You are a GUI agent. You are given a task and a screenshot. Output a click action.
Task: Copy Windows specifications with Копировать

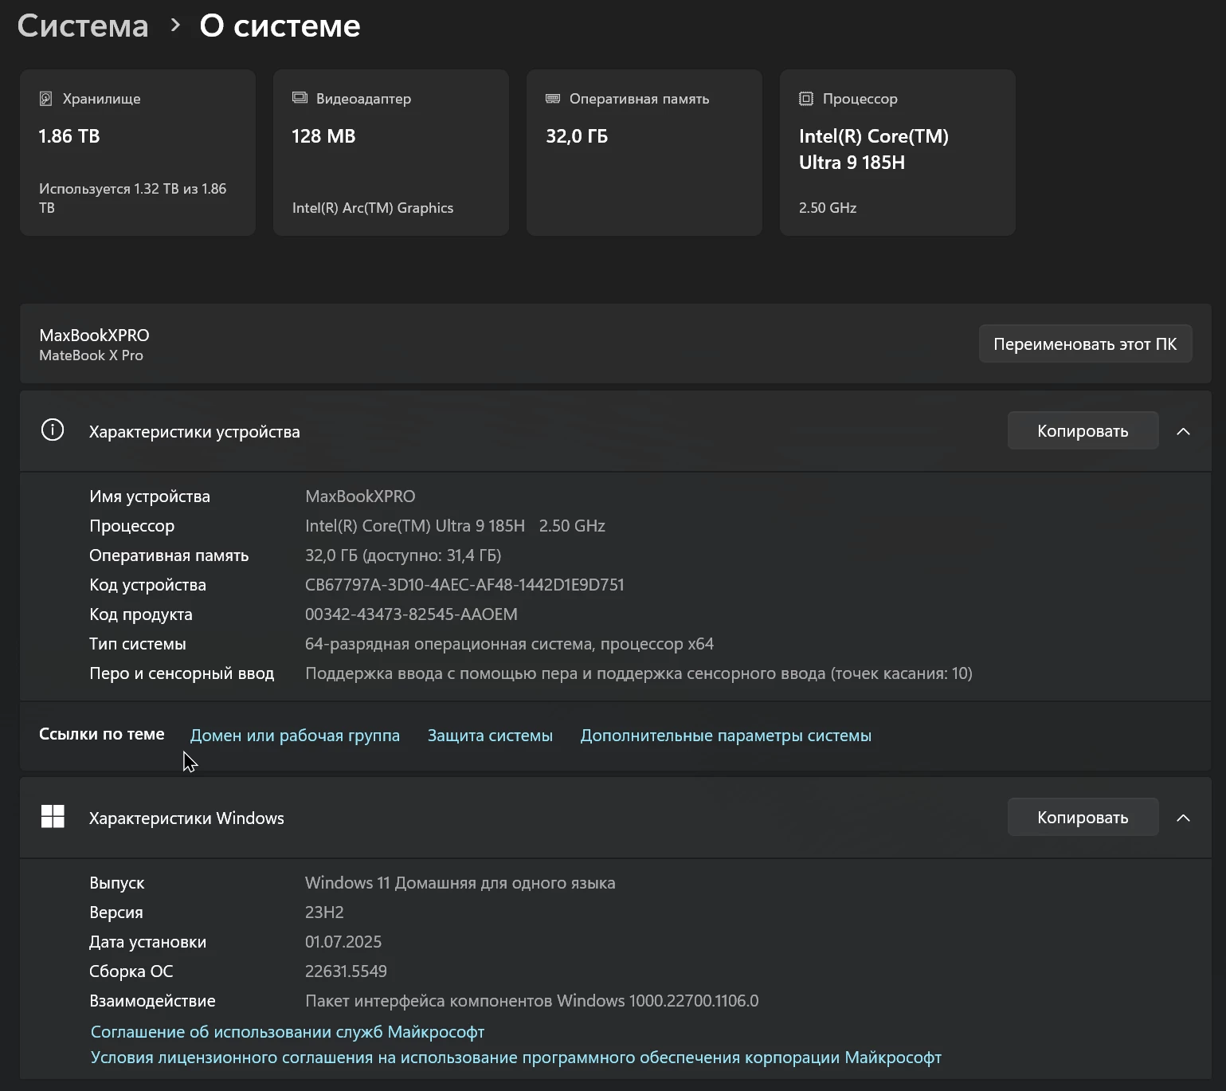1083,817
